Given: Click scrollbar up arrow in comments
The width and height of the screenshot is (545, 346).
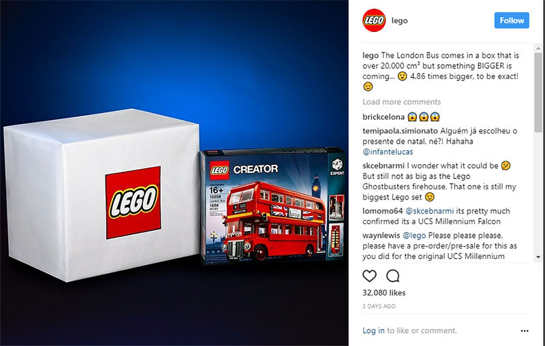Looking at the screenshot, I should point(538,48).
